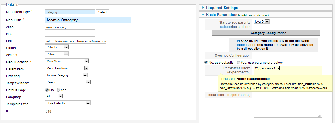Open the Parent Item dropdown
Viewport: 335px width, 134px height.
coord(67,68)
